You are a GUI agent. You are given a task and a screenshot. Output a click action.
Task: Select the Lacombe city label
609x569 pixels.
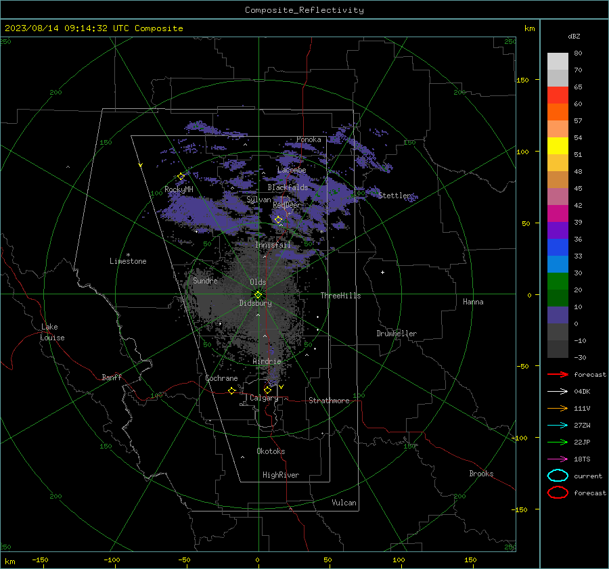292,170
